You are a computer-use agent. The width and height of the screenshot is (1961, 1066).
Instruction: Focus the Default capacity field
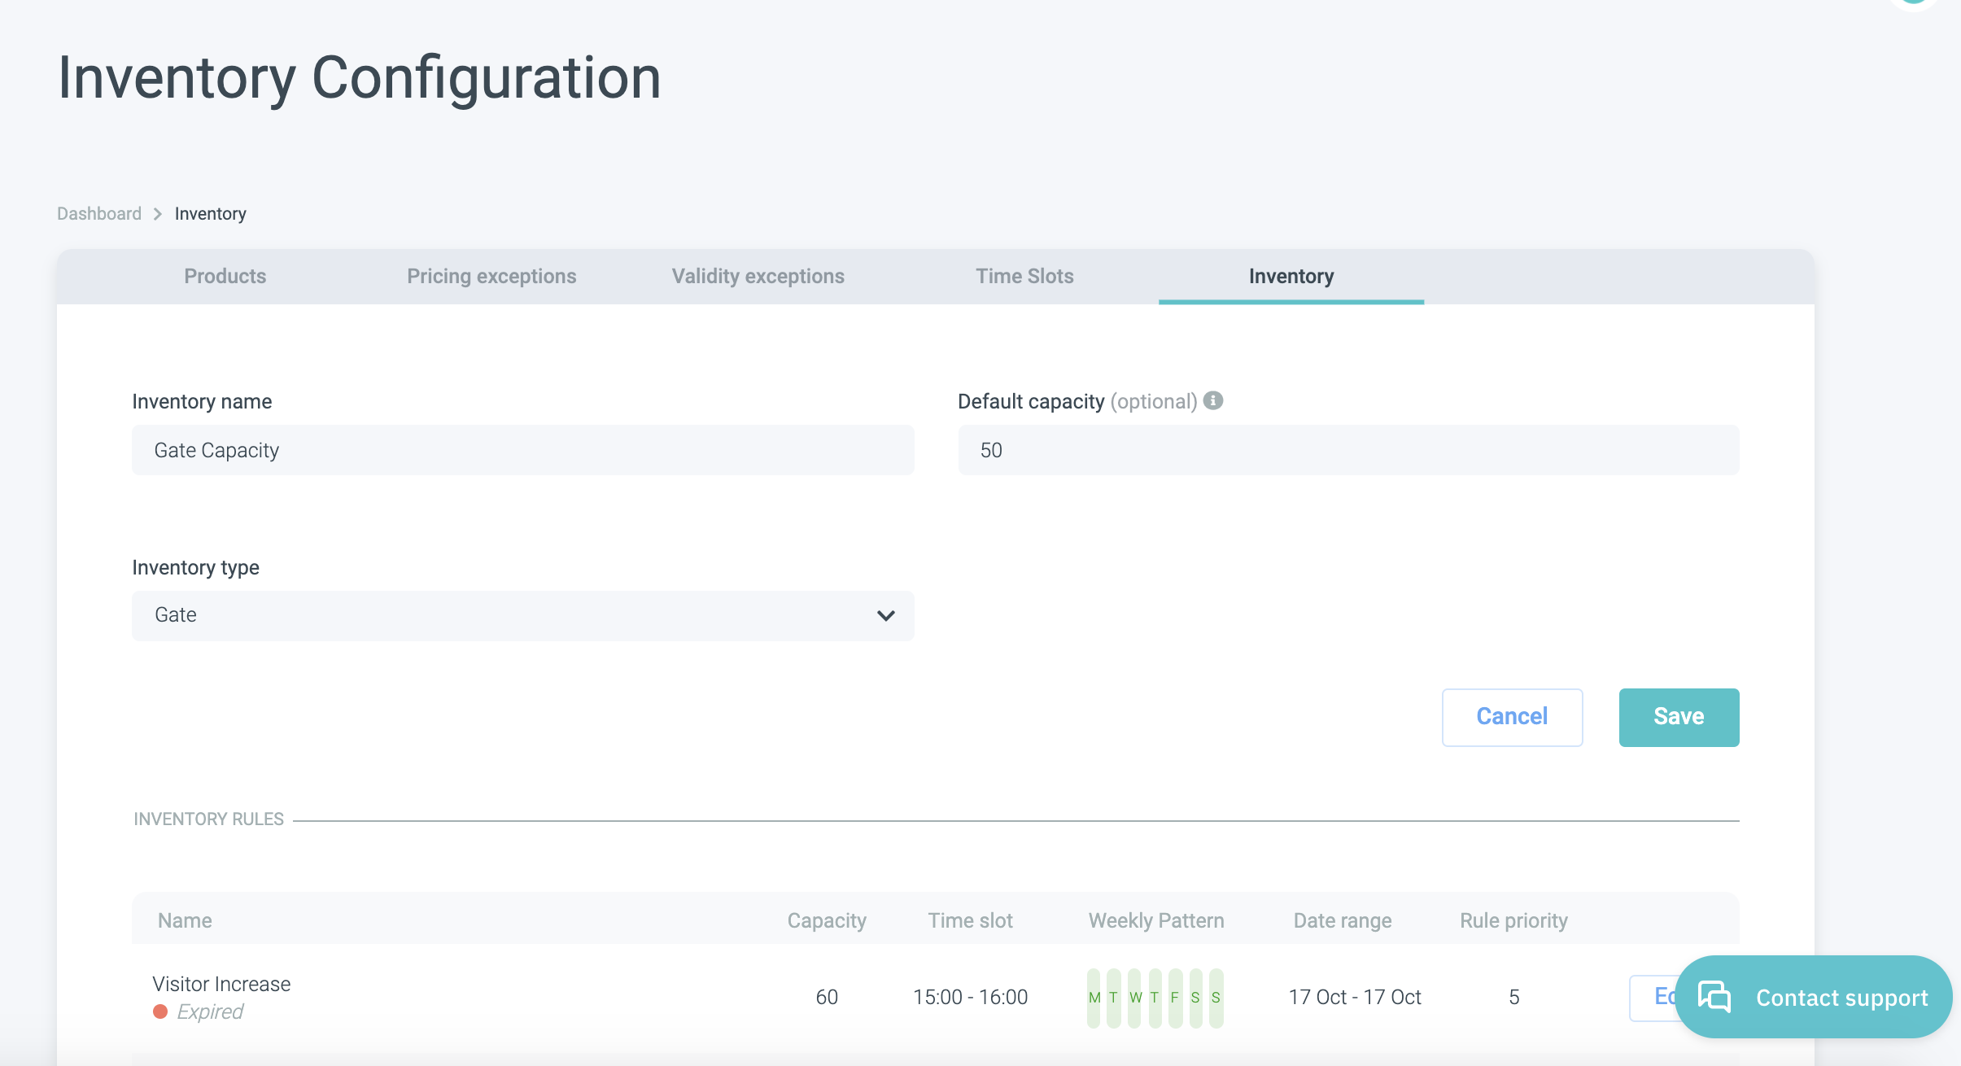tap(1347, 450)
